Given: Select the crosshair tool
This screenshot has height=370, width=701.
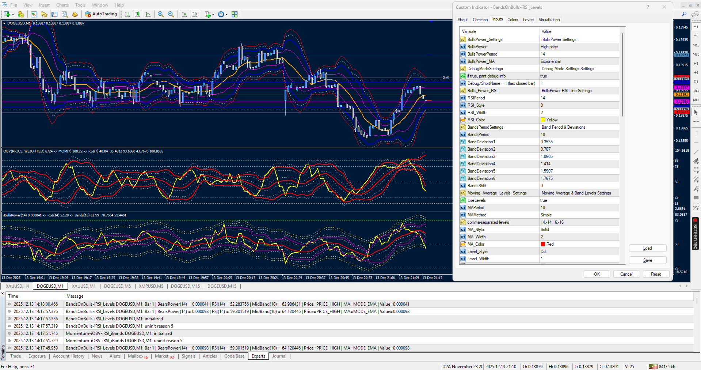Looking at the screenshot, I should (x=696, y=121).
